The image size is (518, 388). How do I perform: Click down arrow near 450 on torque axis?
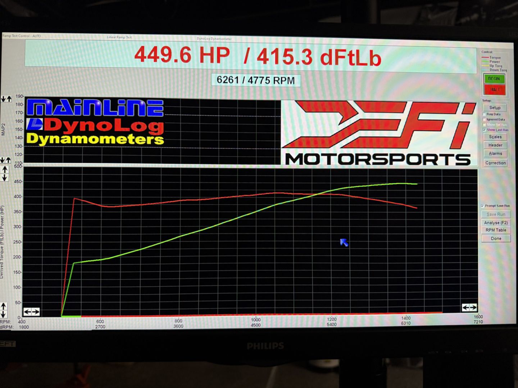coord(5,178)
